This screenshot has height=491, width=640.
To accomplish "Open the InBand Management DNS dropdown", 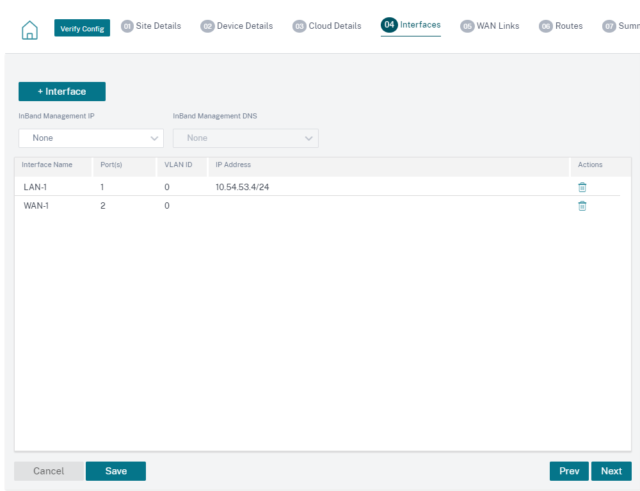I will coord(246,138).
